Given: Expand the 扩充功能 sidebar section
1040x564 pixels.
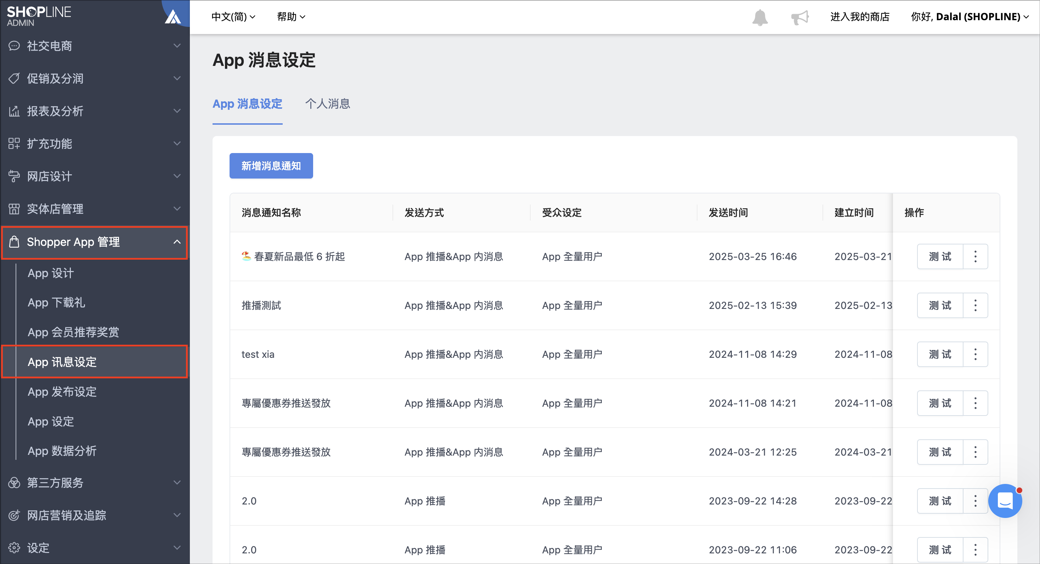Looking at the screenshot, I should [176, 143].
